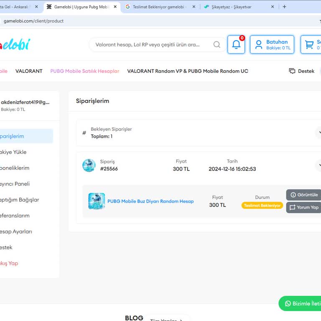Click the Destek chat icon

tap(292, 71)
